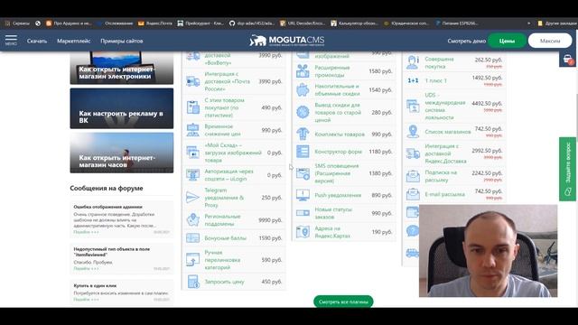The width and height of the screenshot is (578, 325).
Task: Open the Telegram уведомления & Proxy plugin link
Action: tap(224, 198)
